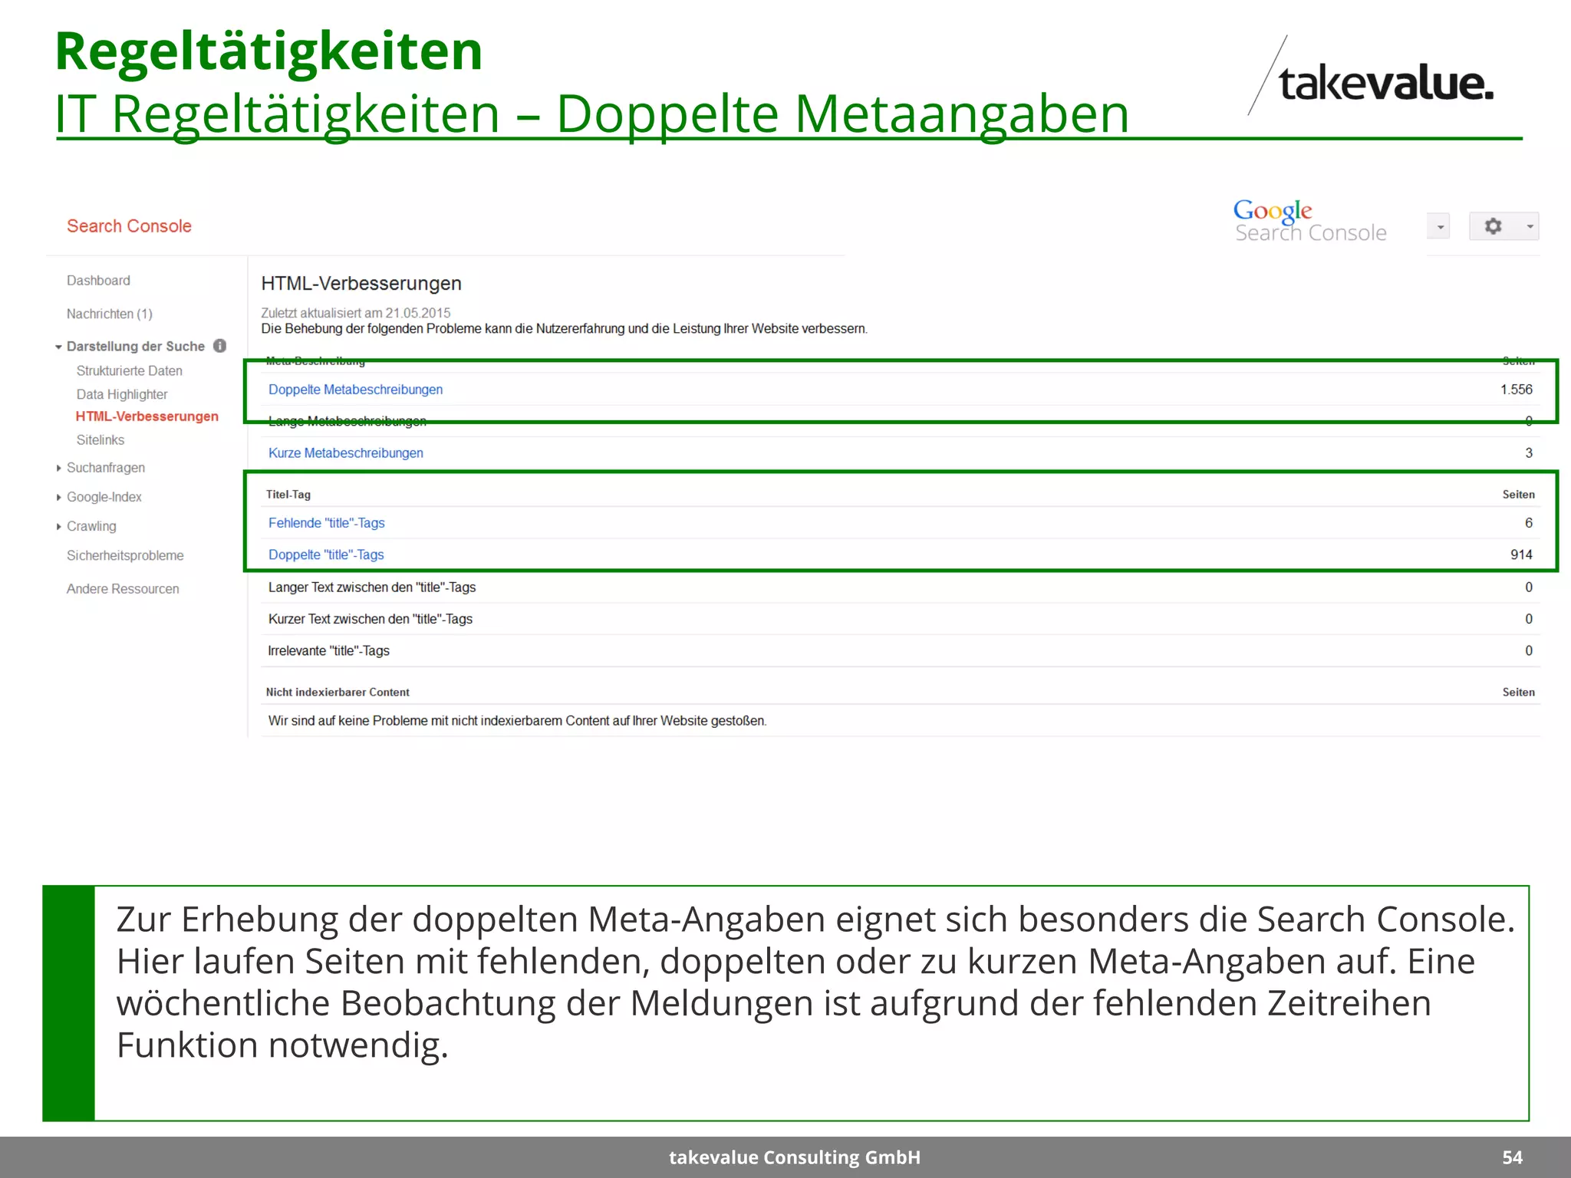
Task: Open Andere Ressourcen in the sidebar
Action: point(123,589)
